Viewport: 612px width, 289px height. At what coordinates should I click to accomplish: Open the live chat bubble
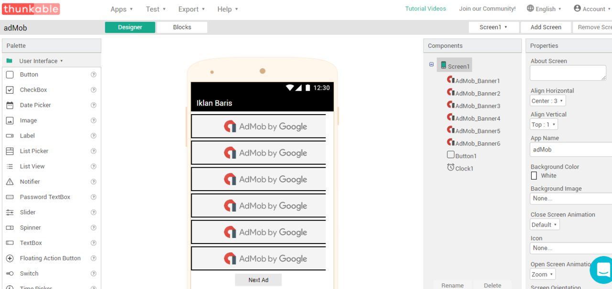[602, 269]
